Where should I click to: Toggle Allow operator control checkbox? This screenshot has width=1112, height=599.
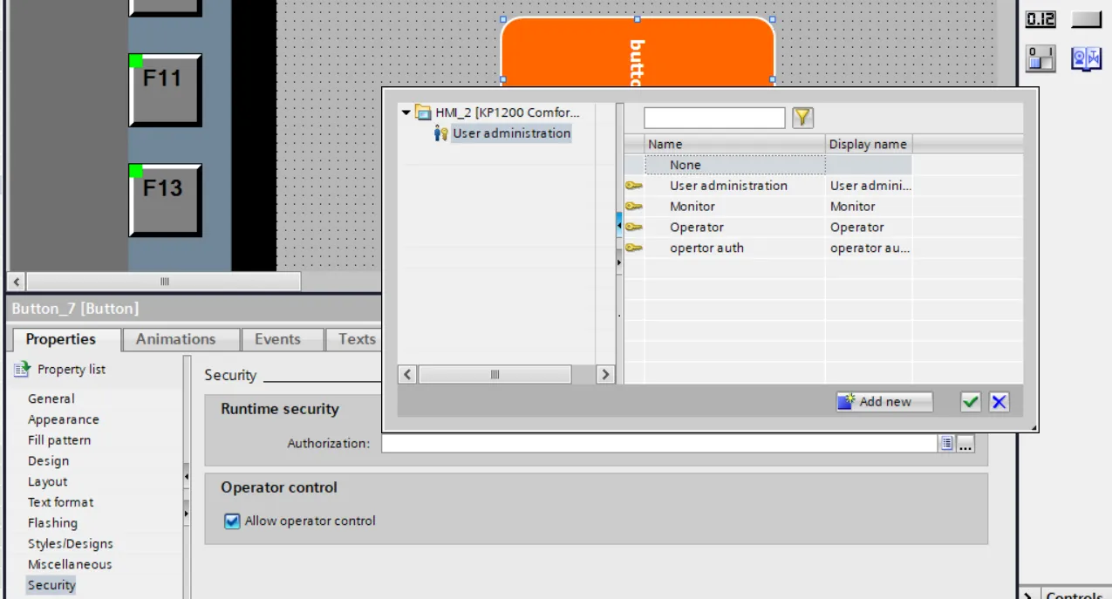tap(232, 521)
